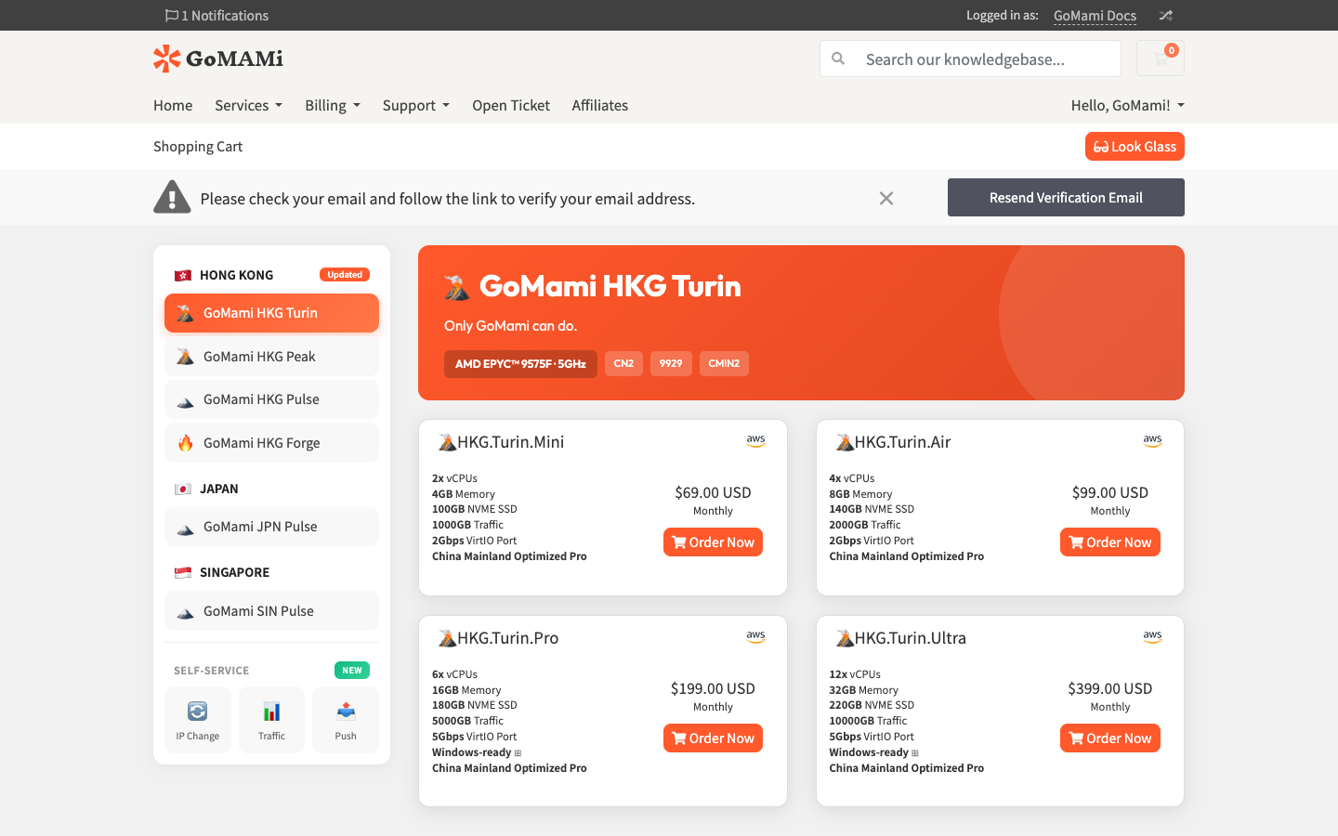Select GoMami HKG Forge category
Viewport: 1338px width, 836px height.
[x=271, y=443]
